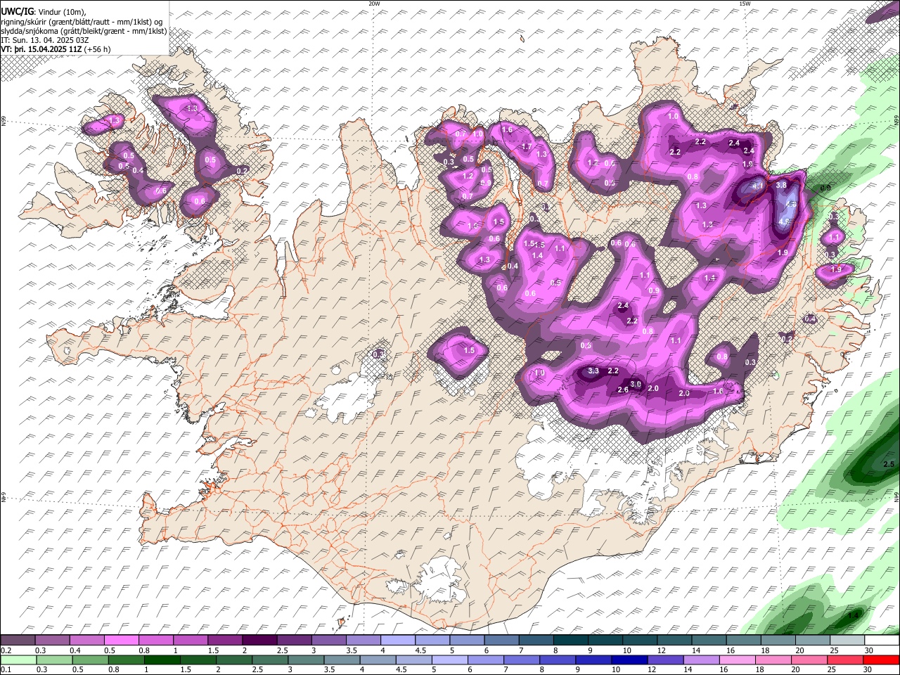Viewport: 900px width, 675px height.
Task: Click the '1.4' value in bottom-right green rain area
Action: [x=853, y=615]
